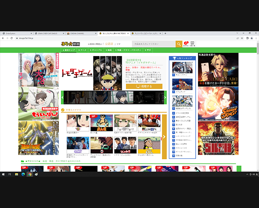The height and width of the screenshot is (208, 259).
Task: Go back with the browser back arrow
Action: 3,38
